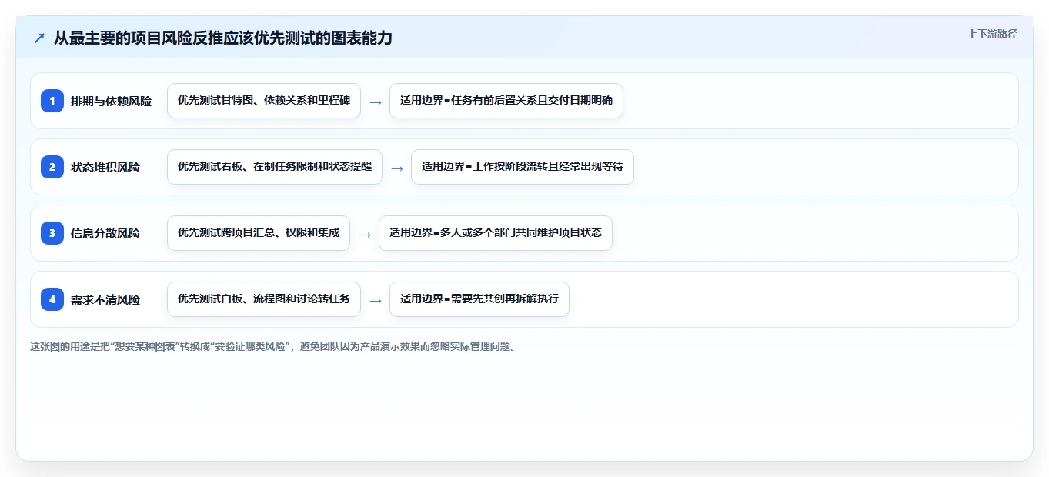The image size is (1049, 477).
Task: Click the 适用边界=需要先共创再拆解执行 box
Action: [x=479, y=299]
